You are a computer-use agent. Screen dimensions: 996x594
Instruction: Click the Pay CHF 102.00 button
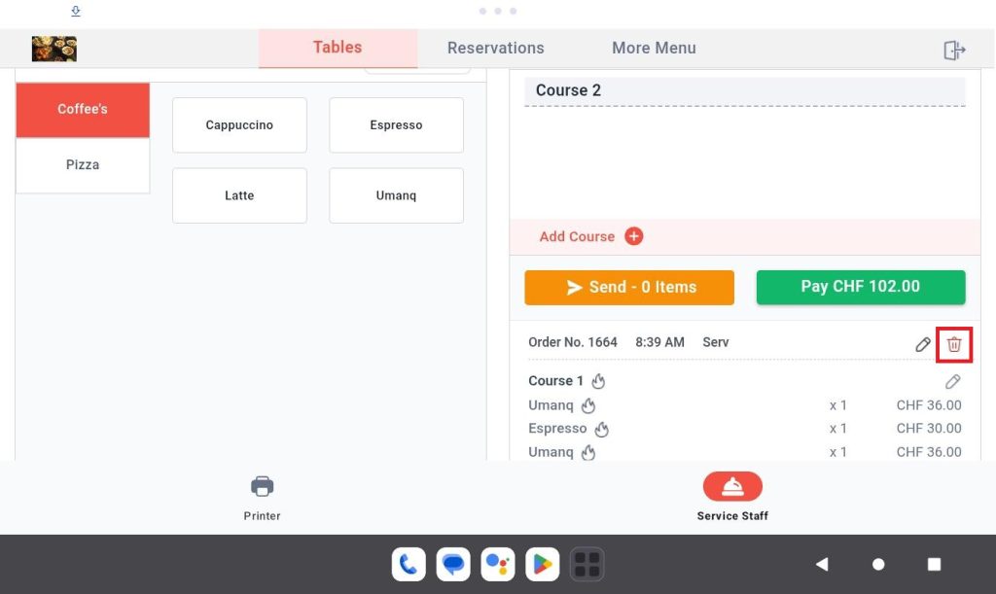click(861, 287)
